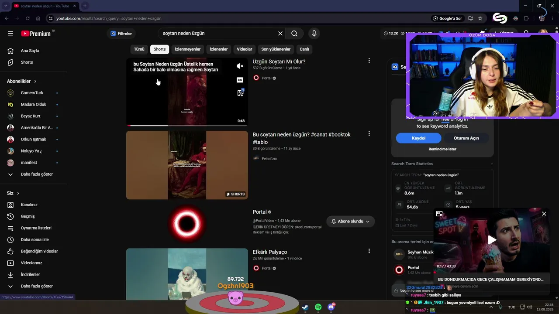Screen dimensions: 559x314
Task: Open the Bu soytarı neden üzgün? Shorts thumbnail
Action: (187, 165)
